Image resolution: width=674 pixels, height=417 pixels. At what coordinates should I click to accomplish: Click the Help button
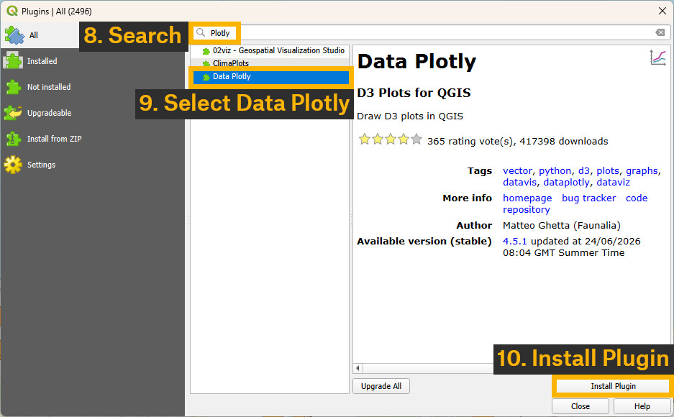(642, 406)
